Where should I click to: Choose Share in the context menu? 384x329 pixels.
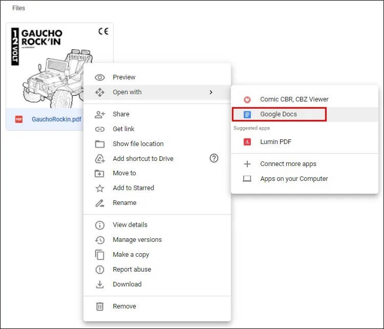(157, 114)
